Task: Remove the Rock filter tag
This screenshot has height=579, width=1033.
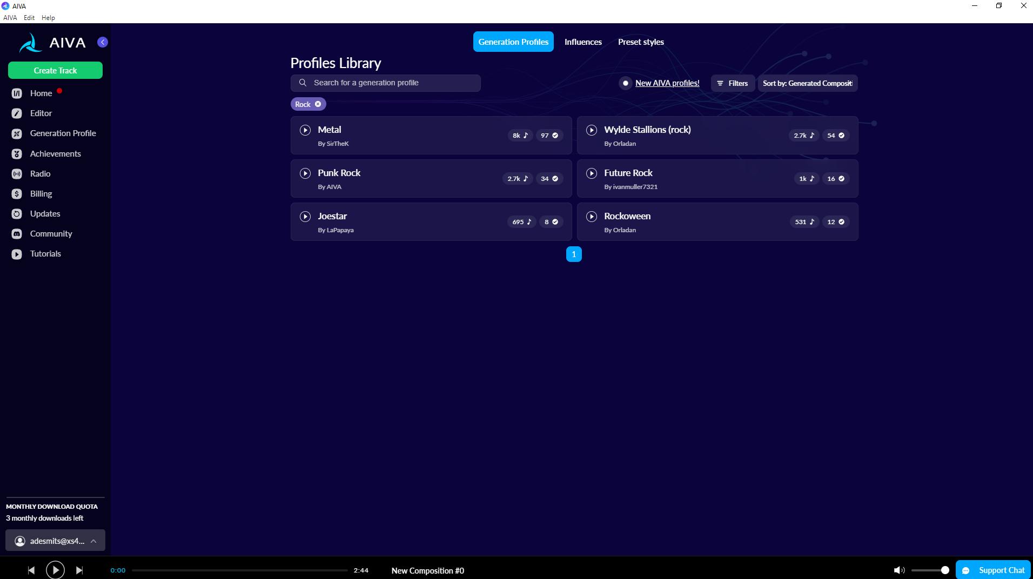Action: [318, 104]
